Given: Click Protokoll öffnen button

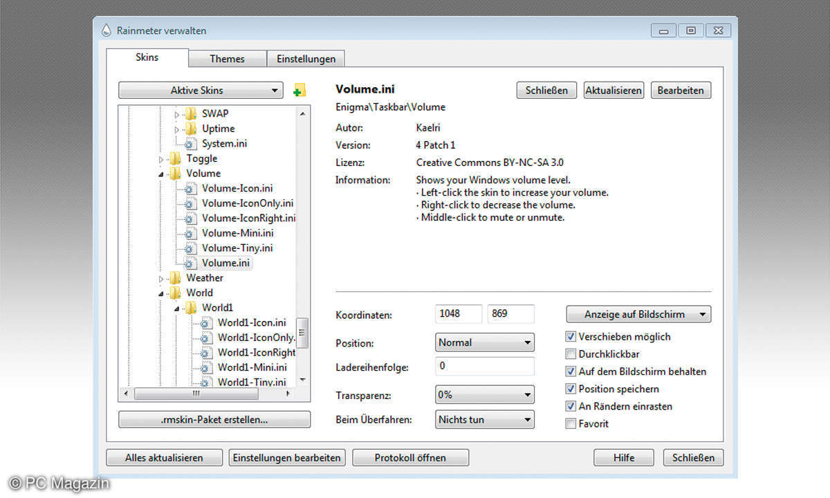Looking at the screenshot, I should pyautogui.click(x=410, y=457).
